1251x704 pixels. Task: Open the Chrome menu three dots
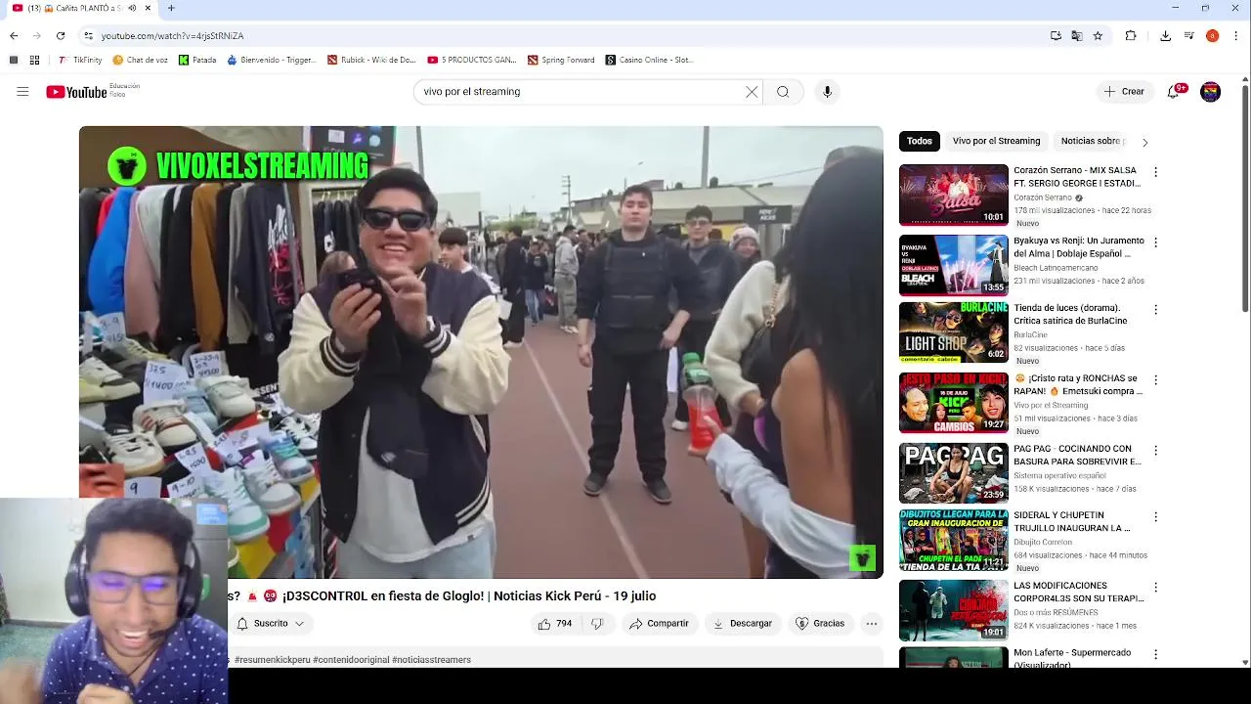click(1235, 36)
